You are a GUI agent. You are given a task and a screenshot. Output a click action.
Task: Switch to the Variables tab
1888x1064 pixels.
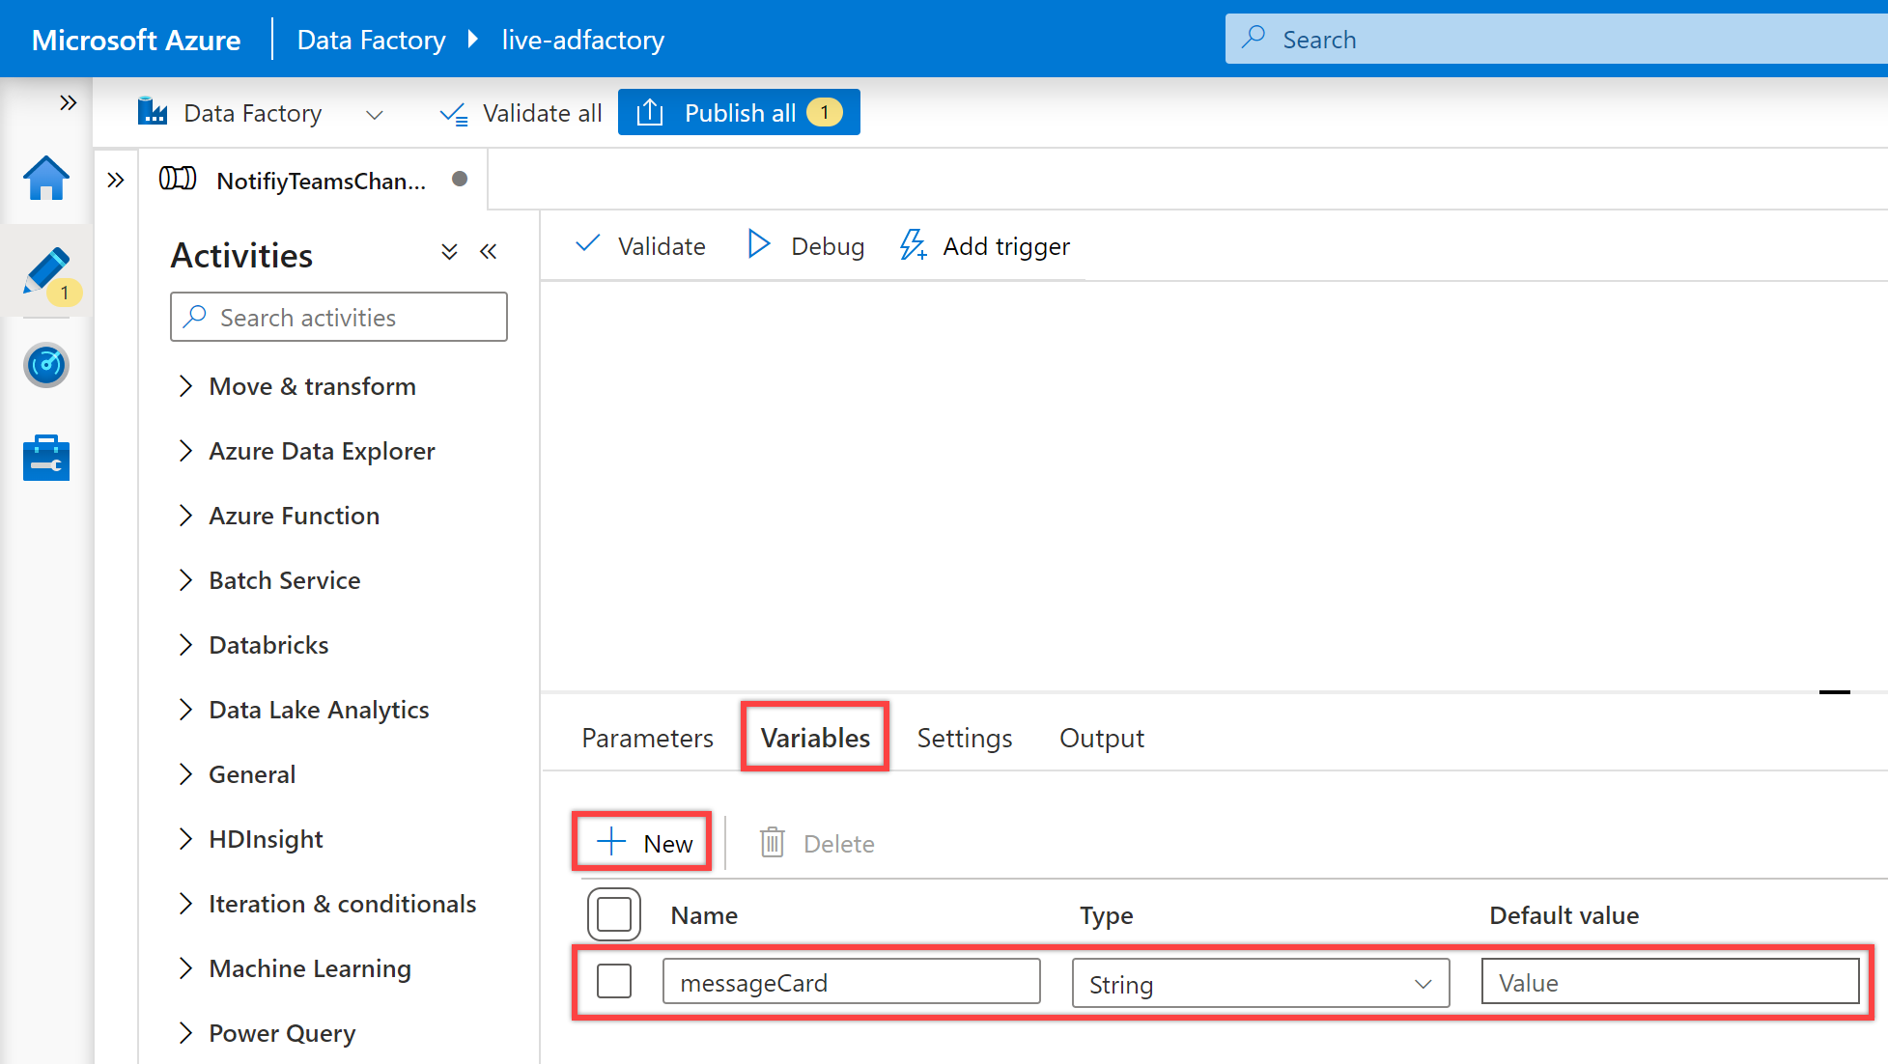point(814,738)
